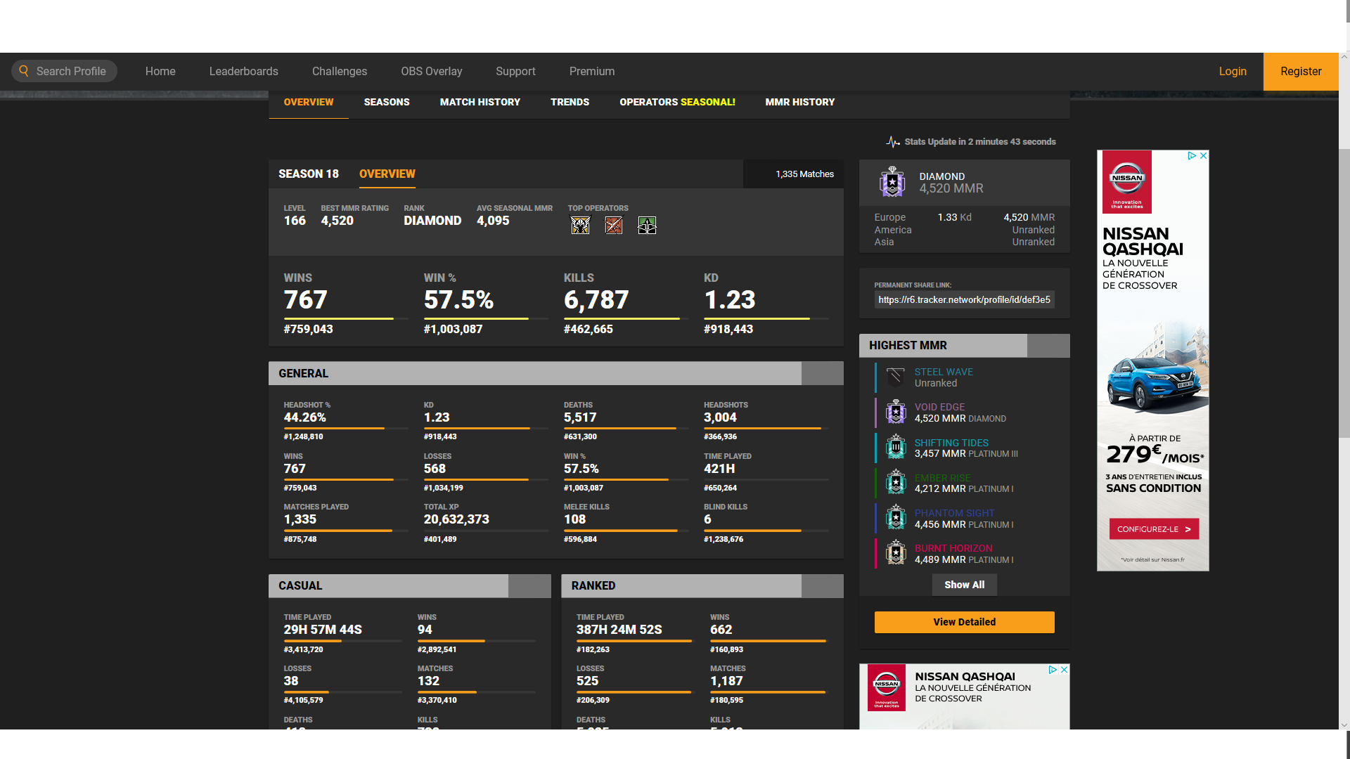
Task: Go to Home in navigation bar
Action: [x=160, y=72]
